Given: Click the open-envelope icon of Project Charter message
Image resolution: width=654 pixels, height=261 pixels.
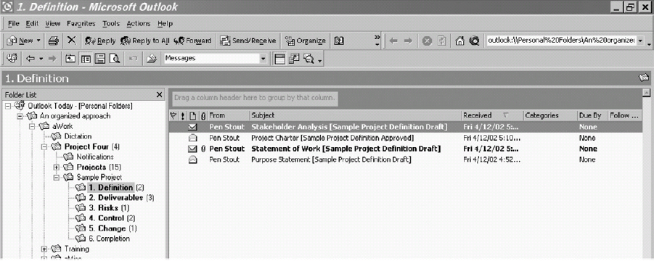Looking at the screenshot, I should click(x=192, y=138).
